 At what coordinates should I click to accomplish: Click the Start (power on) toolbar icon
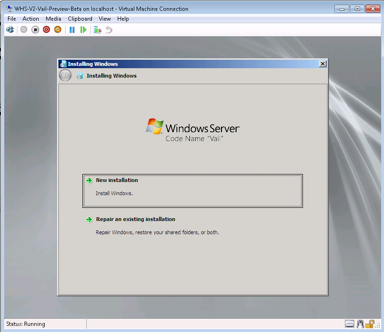click(24, 30)
